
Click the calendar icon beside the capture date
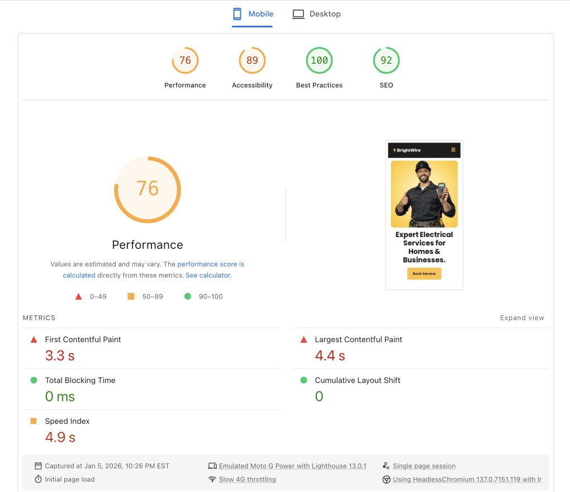(37, 465)
